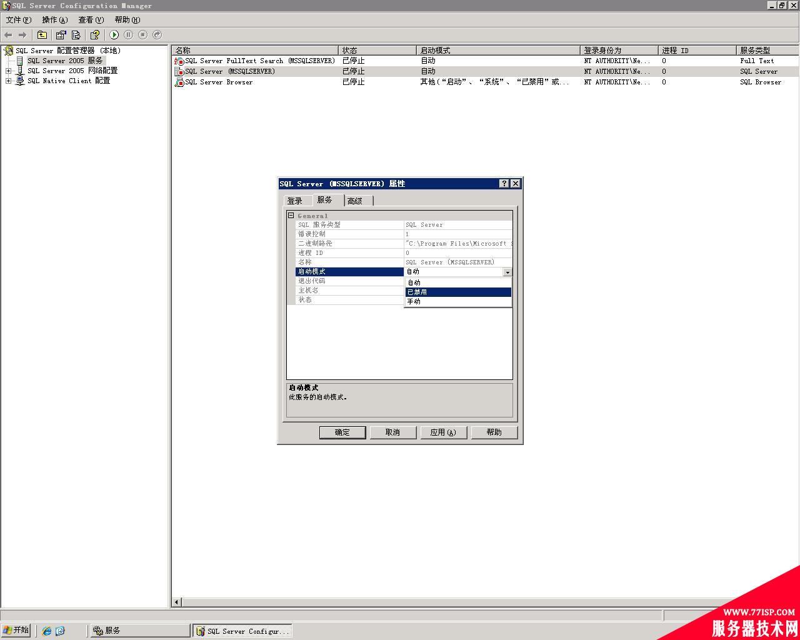Pause the service using pause icon
Viewport: 800px width, 640px height.
(x=128, y=35)
